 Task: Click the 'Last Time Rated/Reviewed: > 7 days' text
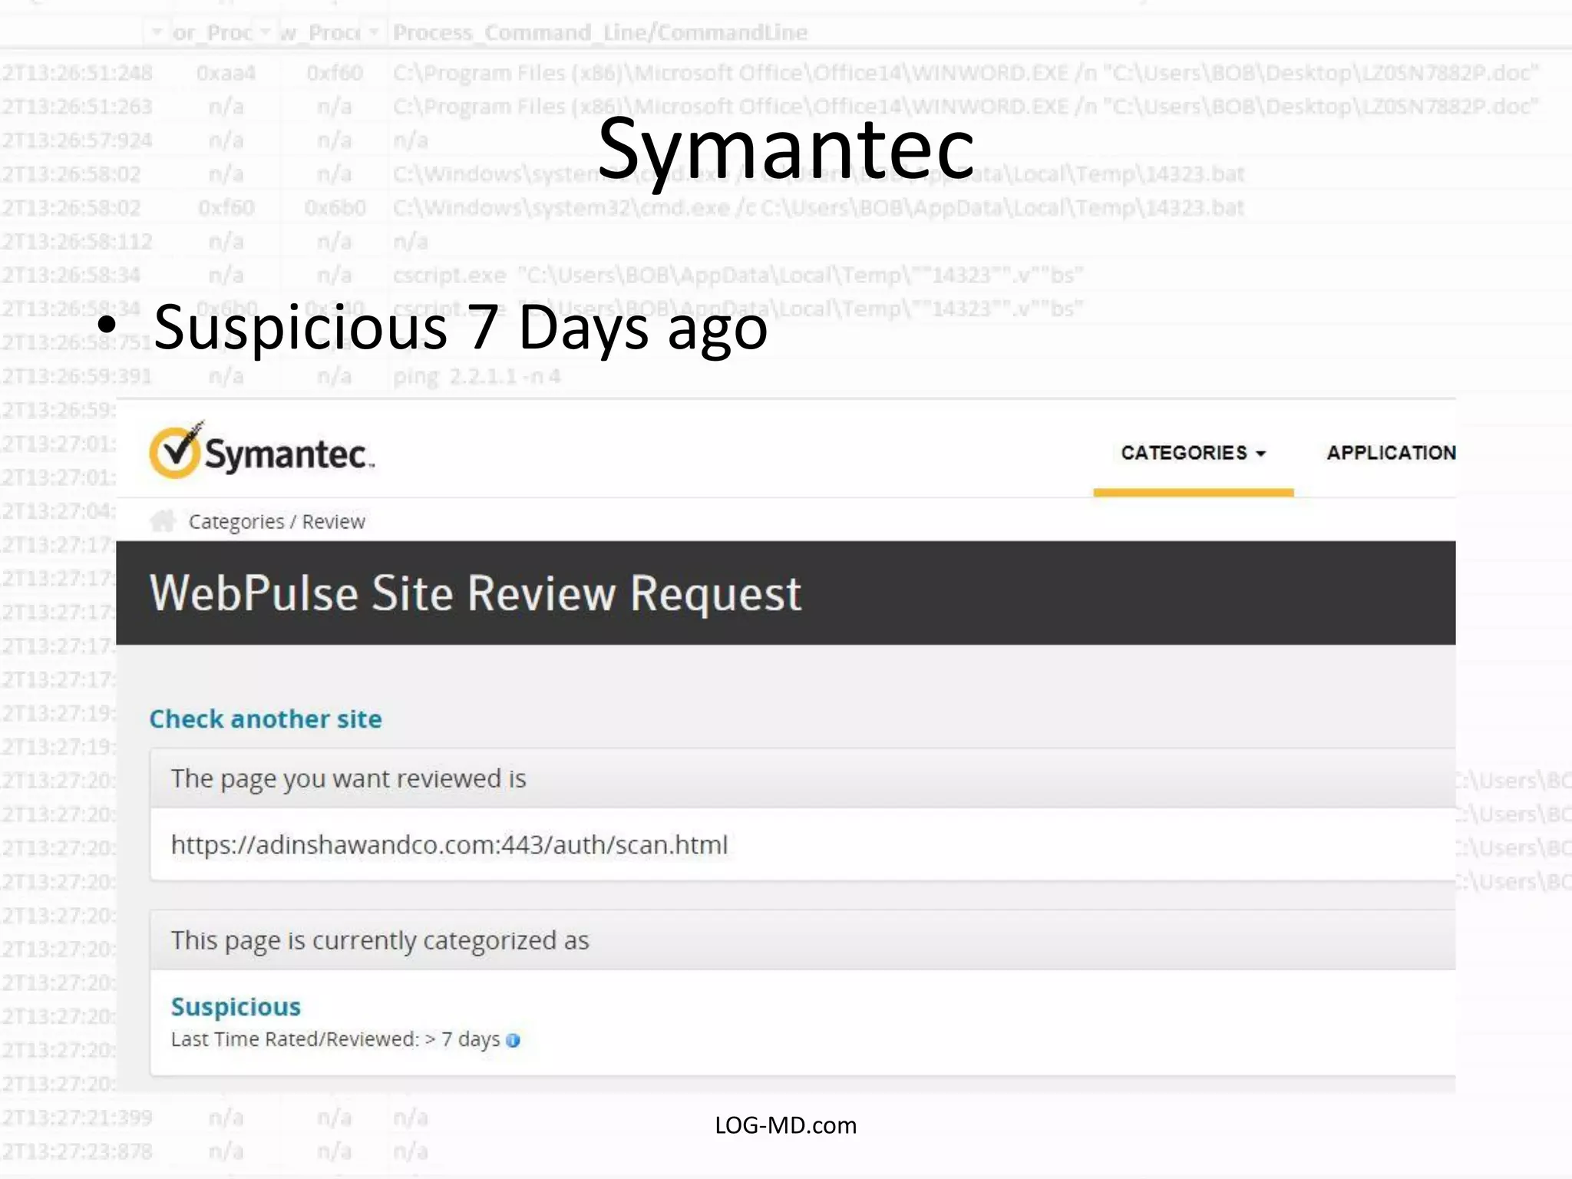[335, 1039]
